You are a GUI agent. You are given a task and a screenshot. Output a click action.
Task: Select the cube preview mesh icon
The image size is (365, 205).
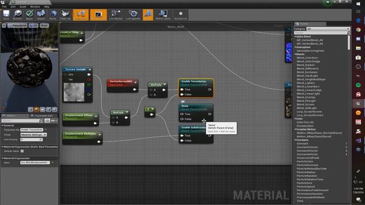click(48, 109)
